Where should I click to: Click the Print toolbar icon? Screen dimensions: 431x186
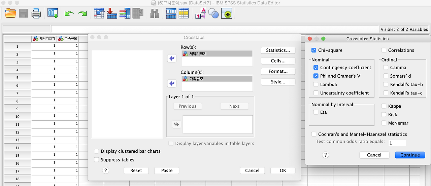(x=36, y=13)
